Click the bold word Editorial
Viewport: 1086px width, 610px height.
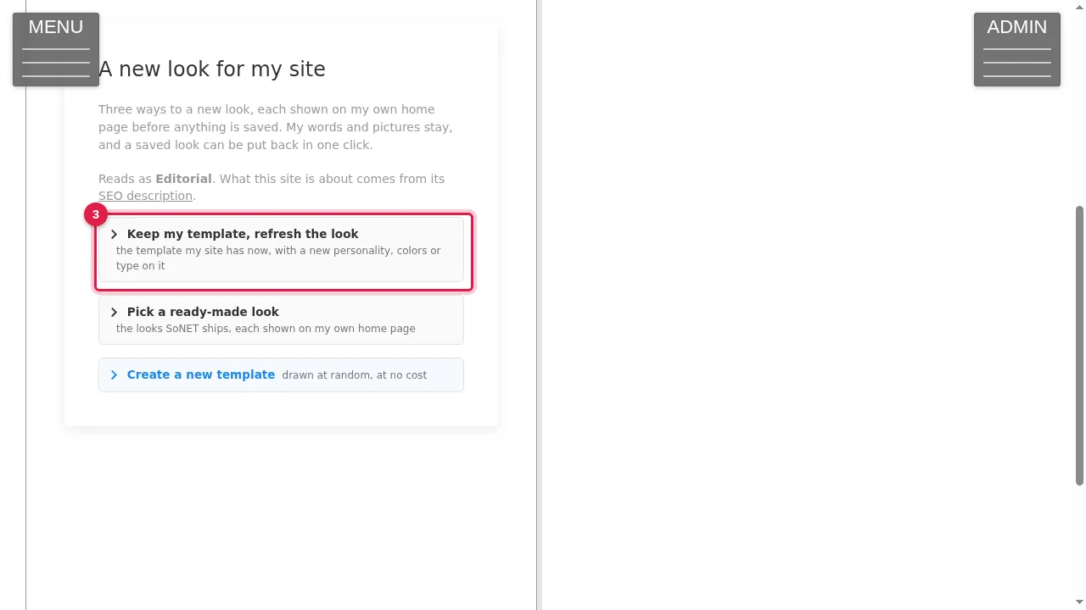coord(183,179)
